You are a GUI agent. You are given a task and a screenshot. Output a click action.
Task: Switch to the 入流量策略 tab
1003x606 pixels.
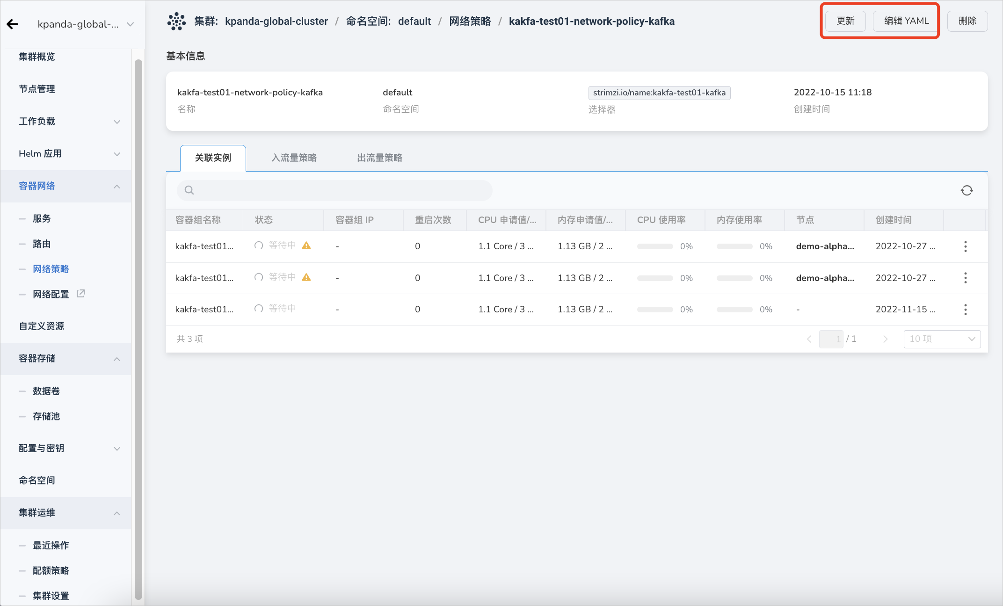[x=294, y=158]
